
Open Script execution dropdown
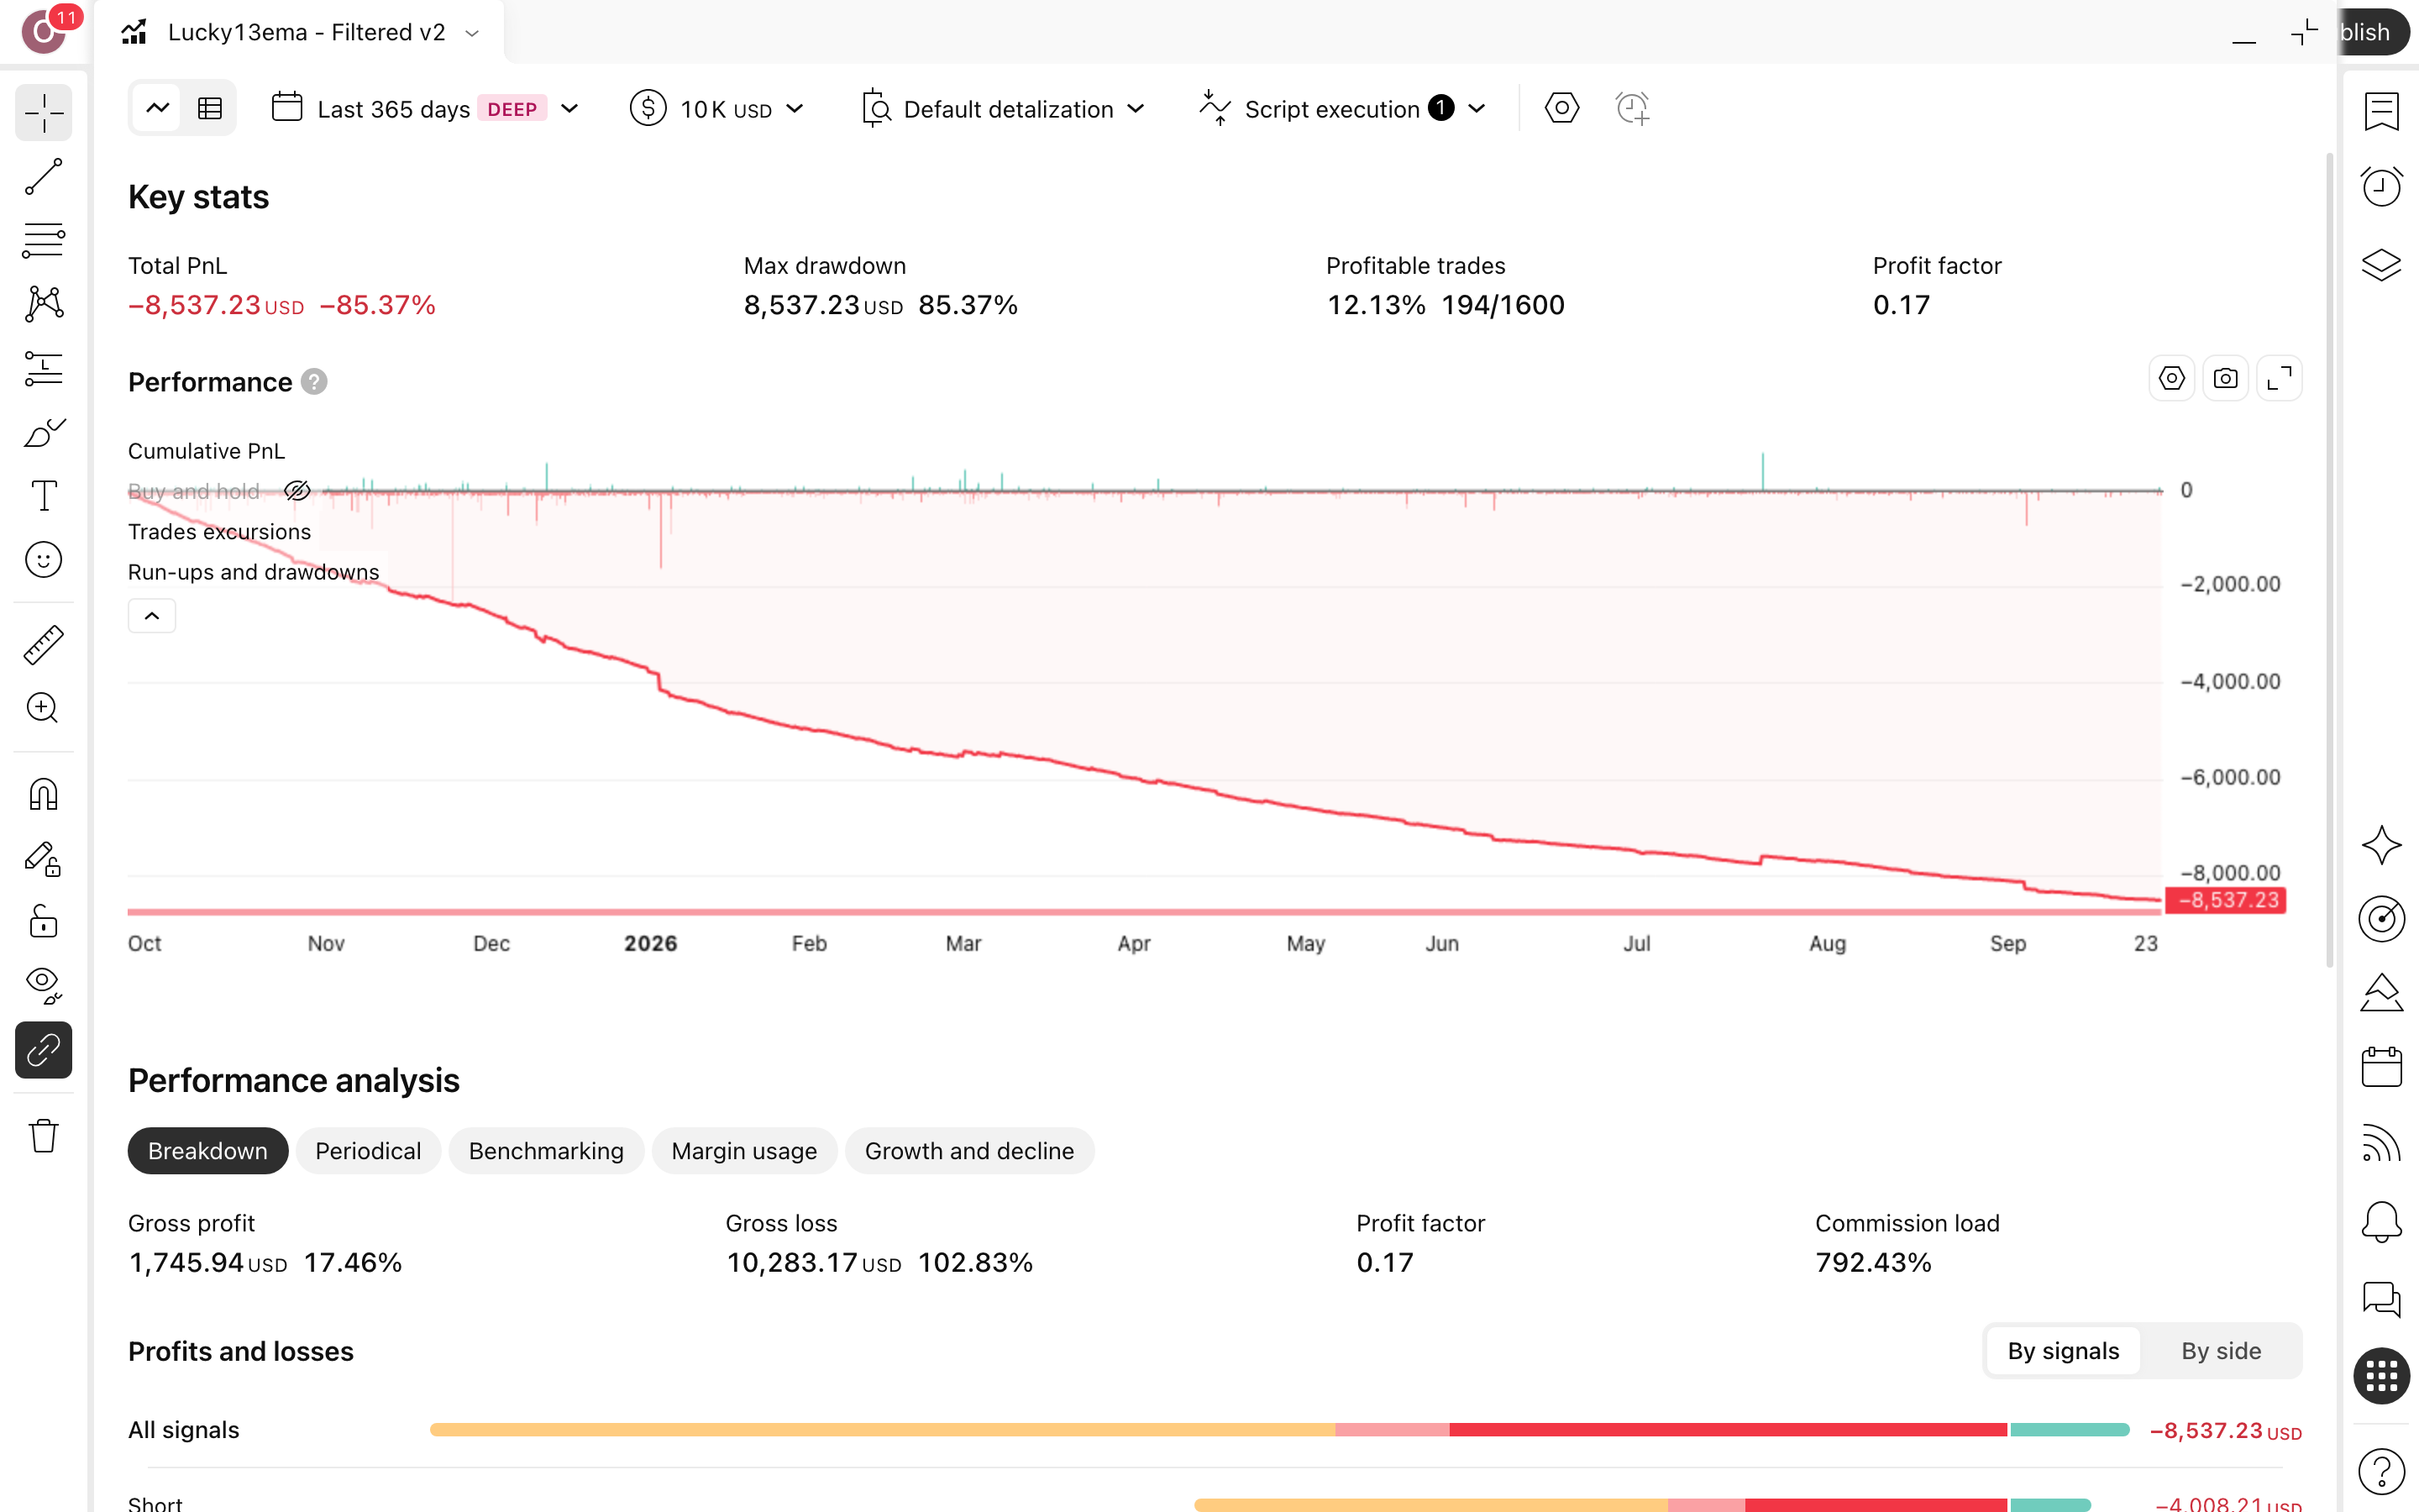pos(1342,108)
